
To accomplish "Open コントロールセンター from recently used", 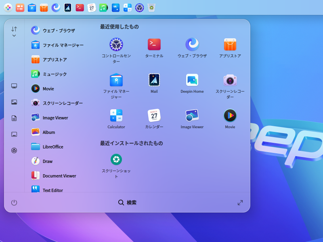I will [116, 44].
